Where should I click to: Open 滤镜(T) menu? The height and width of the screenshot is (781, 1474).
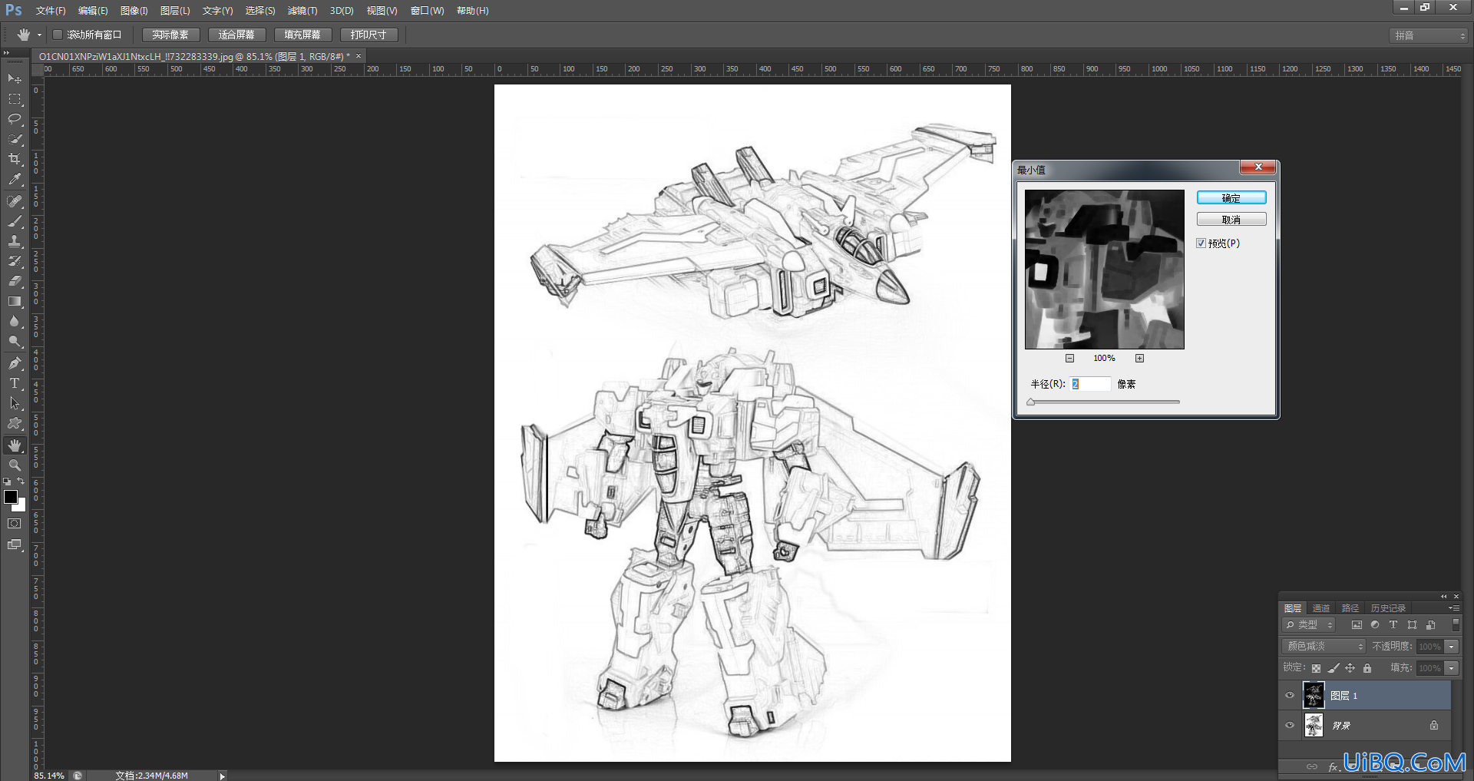point(302,11)
